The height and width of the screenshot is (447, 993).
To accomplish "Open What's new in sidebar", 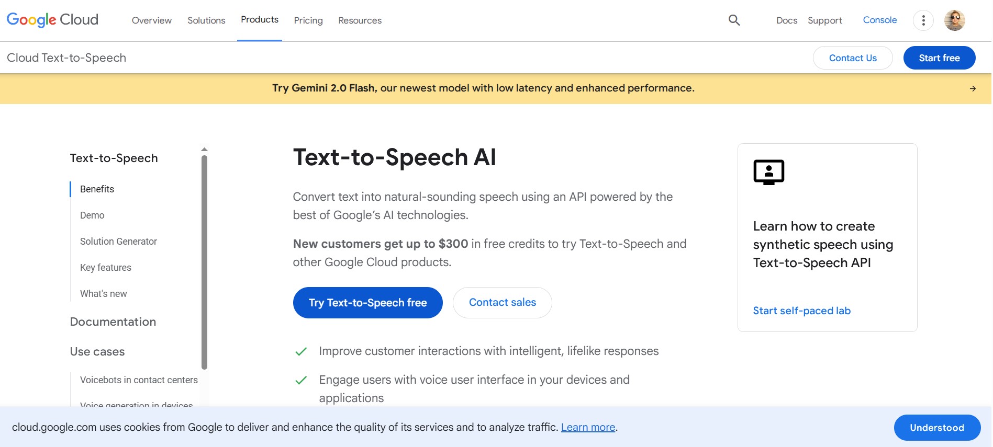I will 103,294.
